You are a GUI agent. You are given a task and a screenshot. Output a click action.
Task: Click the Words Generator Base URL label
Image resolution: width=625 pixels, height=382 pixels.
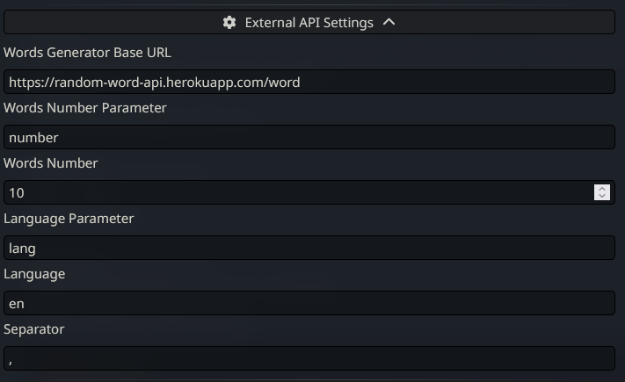click(87, 53)
